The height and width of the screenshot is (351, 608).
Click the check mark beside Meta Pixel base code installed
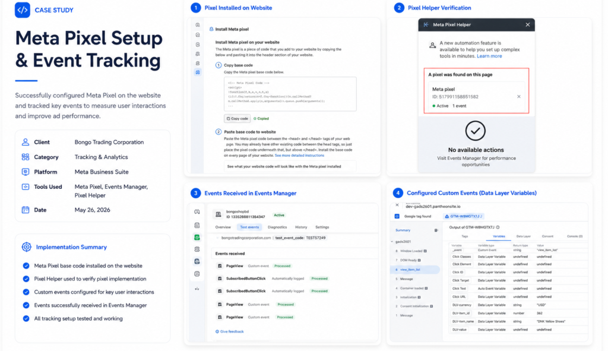(26, 265)
